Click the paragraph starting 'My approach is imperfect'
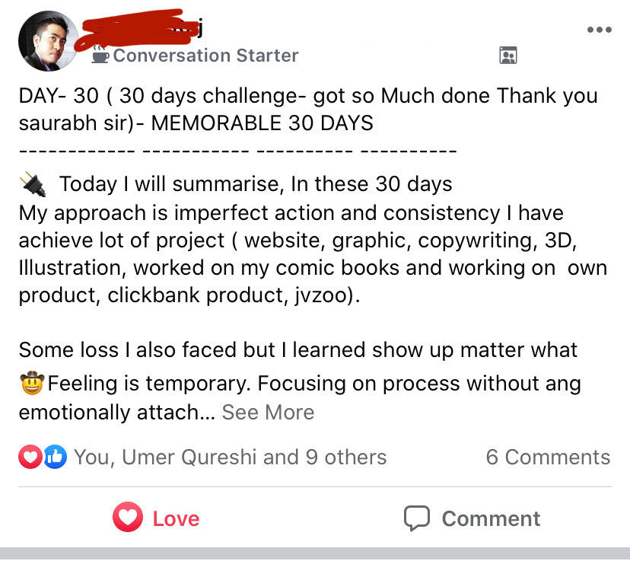630x561 pixels. pyautogui.click(x=313, y=254)
